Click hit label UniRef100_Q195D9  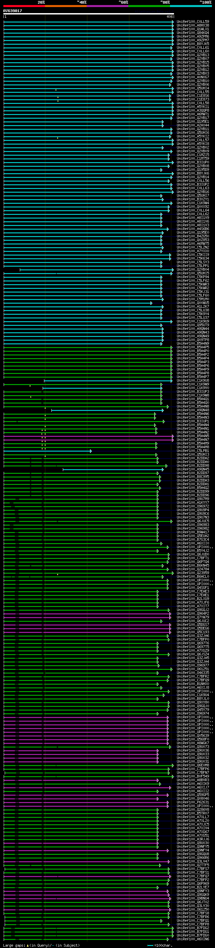pos(193,169)
